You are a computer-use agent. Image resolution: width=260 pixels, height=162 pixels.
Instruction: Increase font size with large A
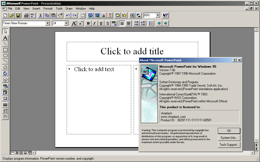point(74,23)
